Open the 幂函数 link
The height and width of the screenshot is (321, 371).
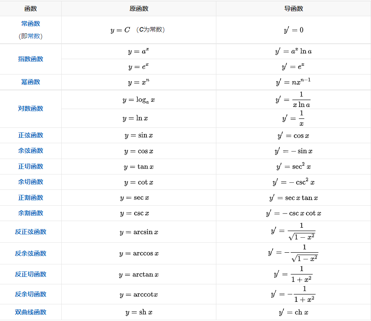(30, 82)
